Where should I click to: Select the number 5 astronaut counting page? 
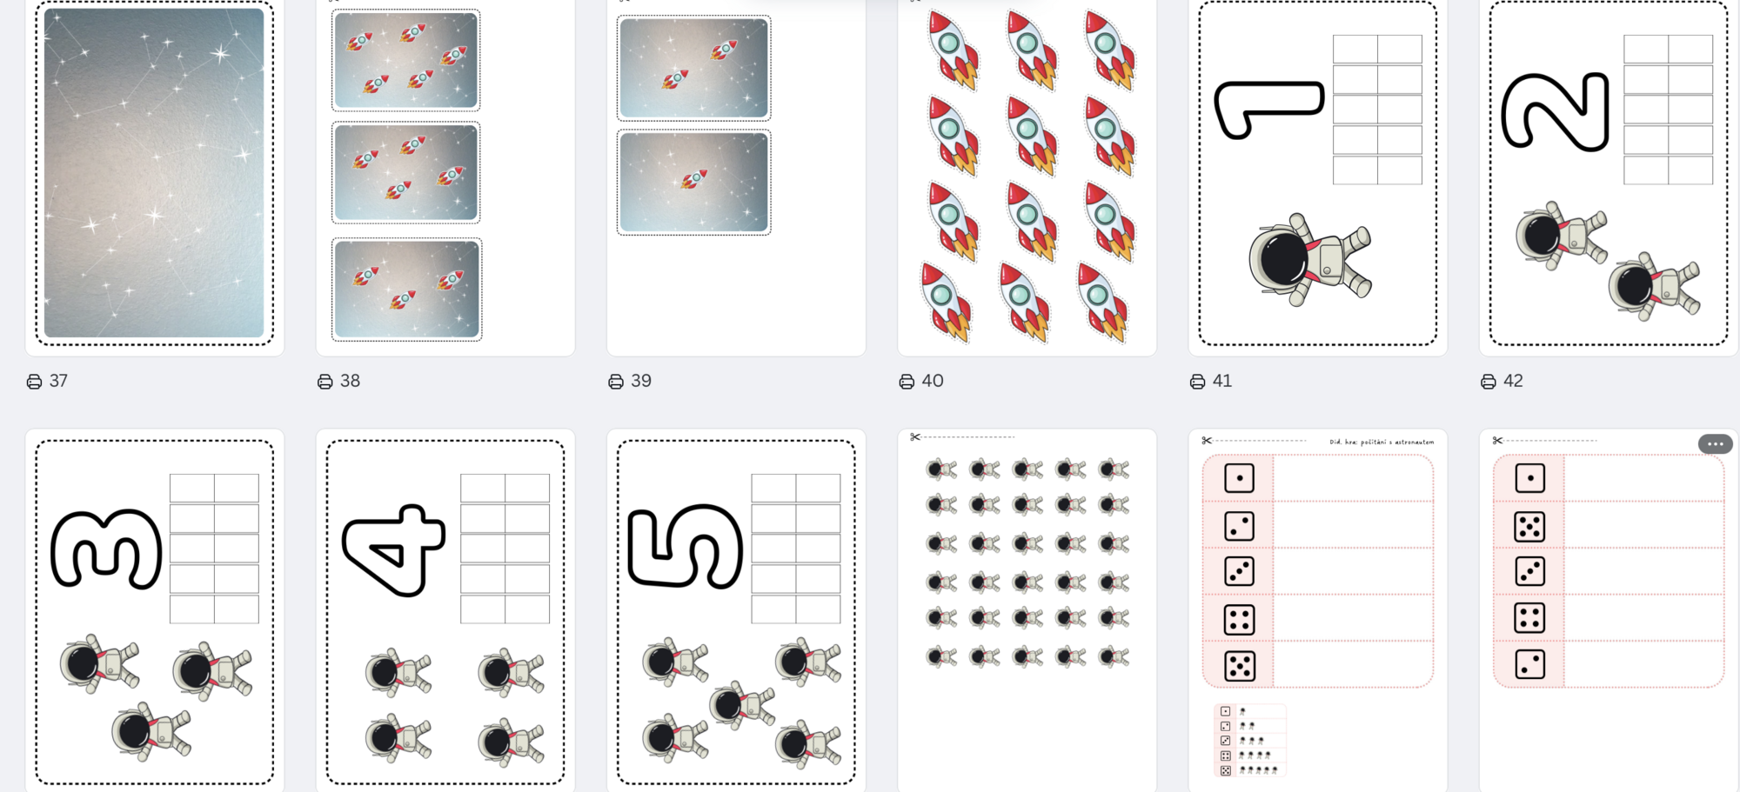736,610
